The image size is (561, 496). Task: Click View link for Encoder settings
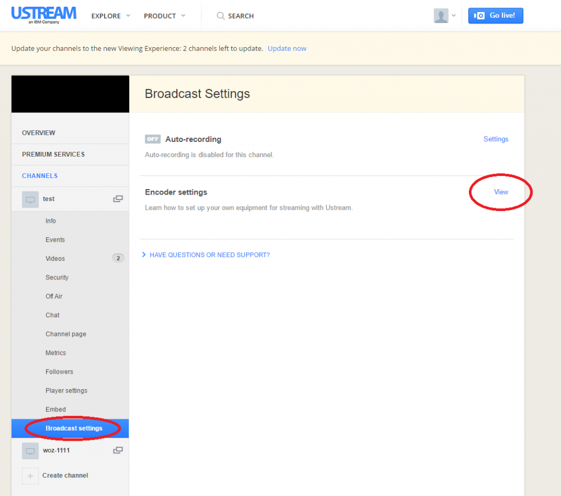click(x=501, y=192)
